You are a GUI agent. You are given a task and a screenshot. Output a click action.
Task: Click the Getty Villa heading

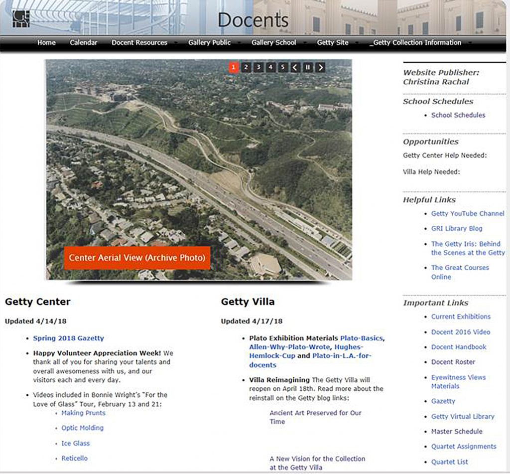[248, 302]
